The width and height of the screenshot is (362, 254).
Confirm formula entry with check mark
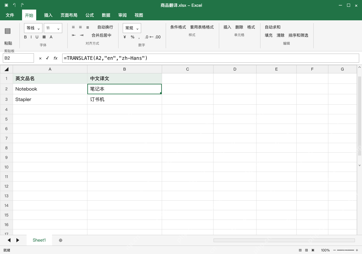(47, 58)
